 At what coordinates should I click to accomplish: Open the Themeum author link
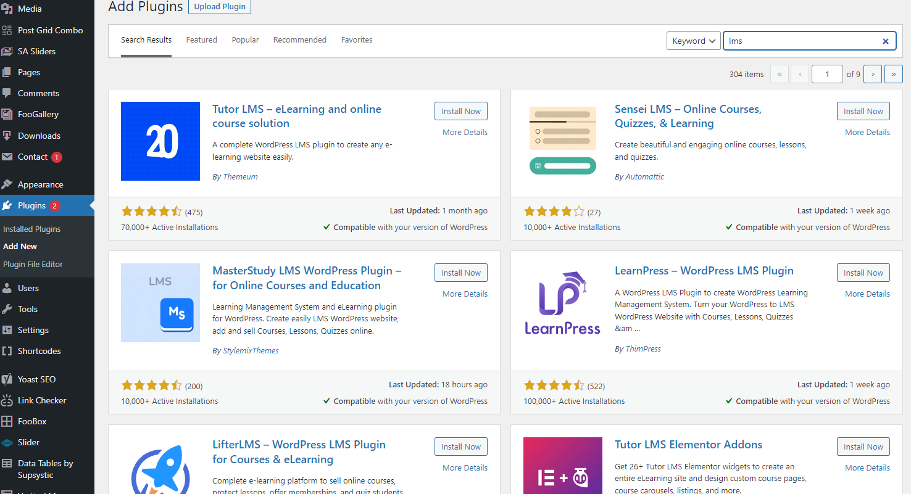241,177
